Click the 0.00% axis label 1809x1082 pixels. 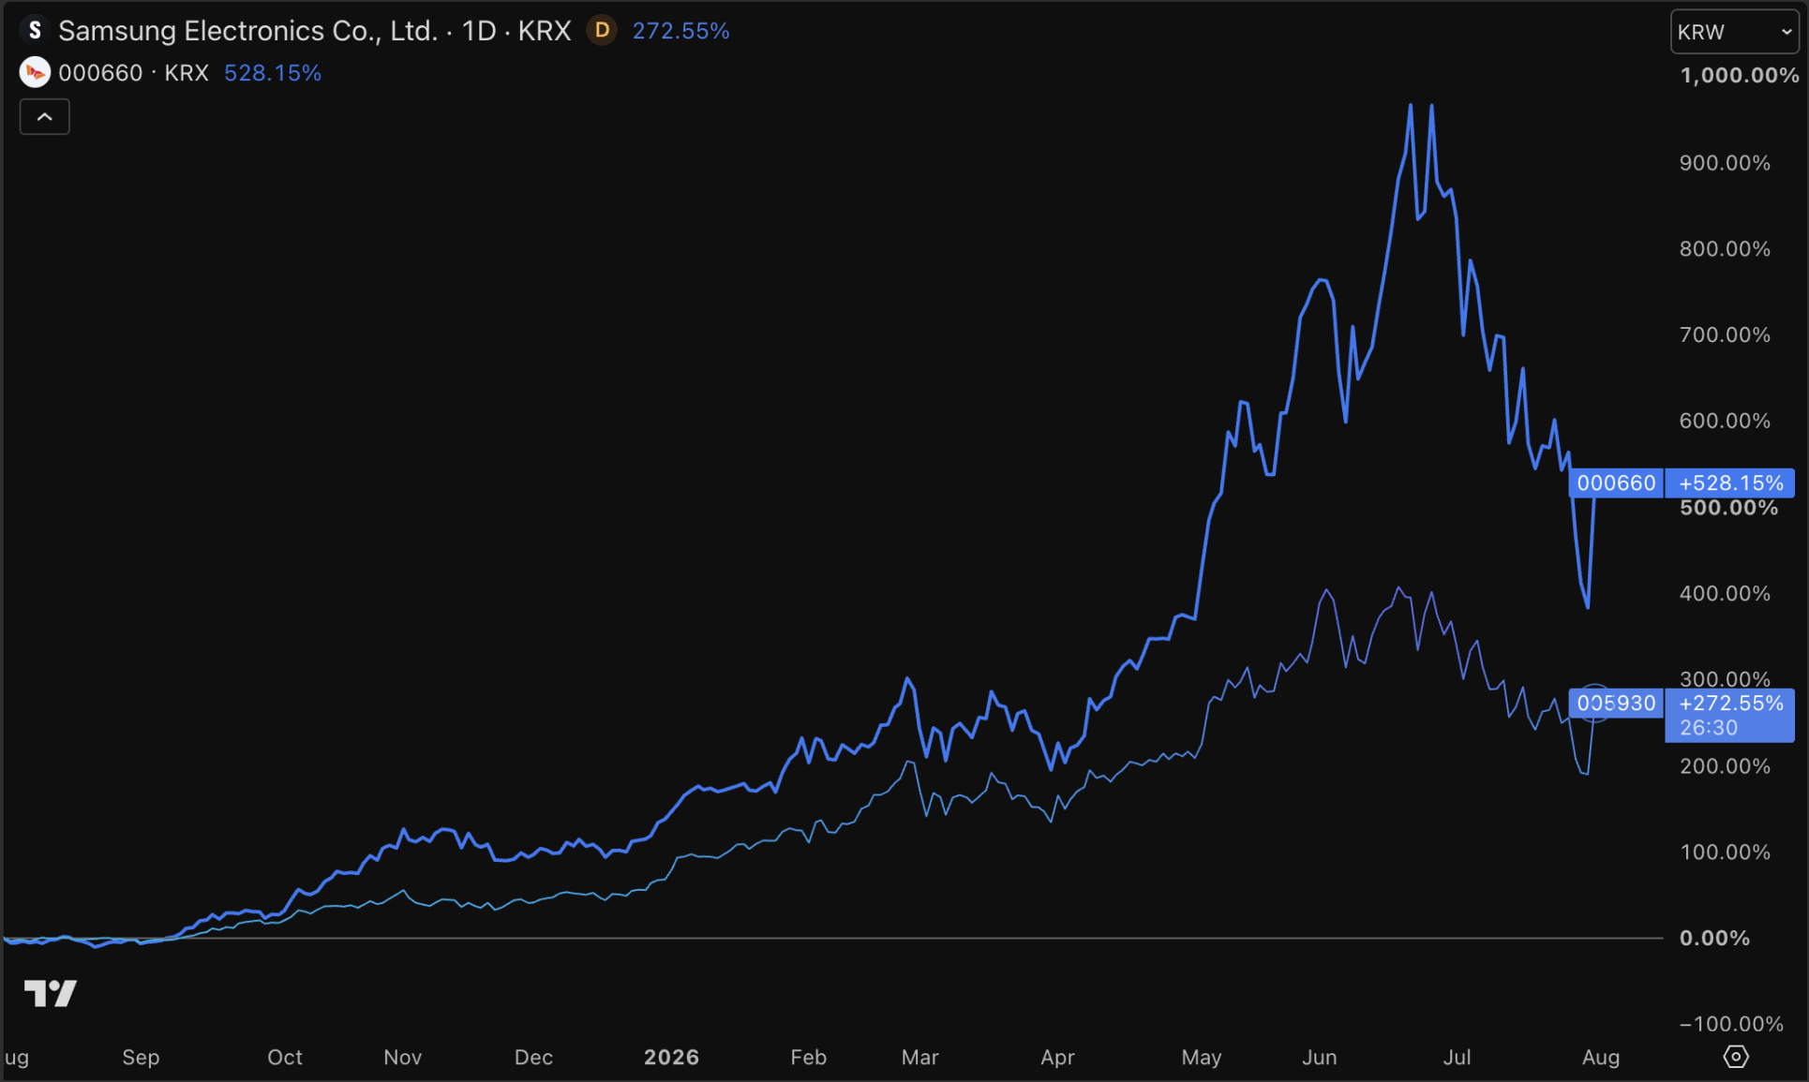[1714, 939]
